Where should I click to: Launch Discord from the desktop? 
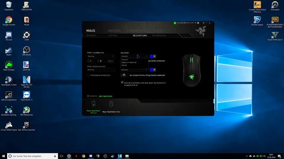click(9, 36)
